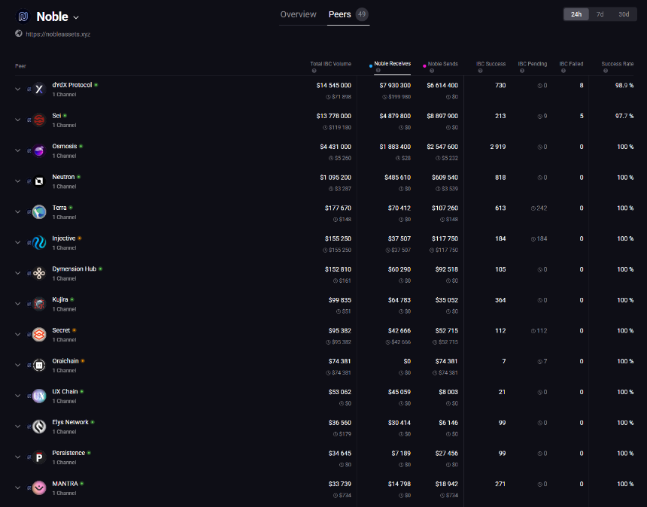Expand the Injective peer row
Viewport: 647px width, 507px height.
point(18,242)
